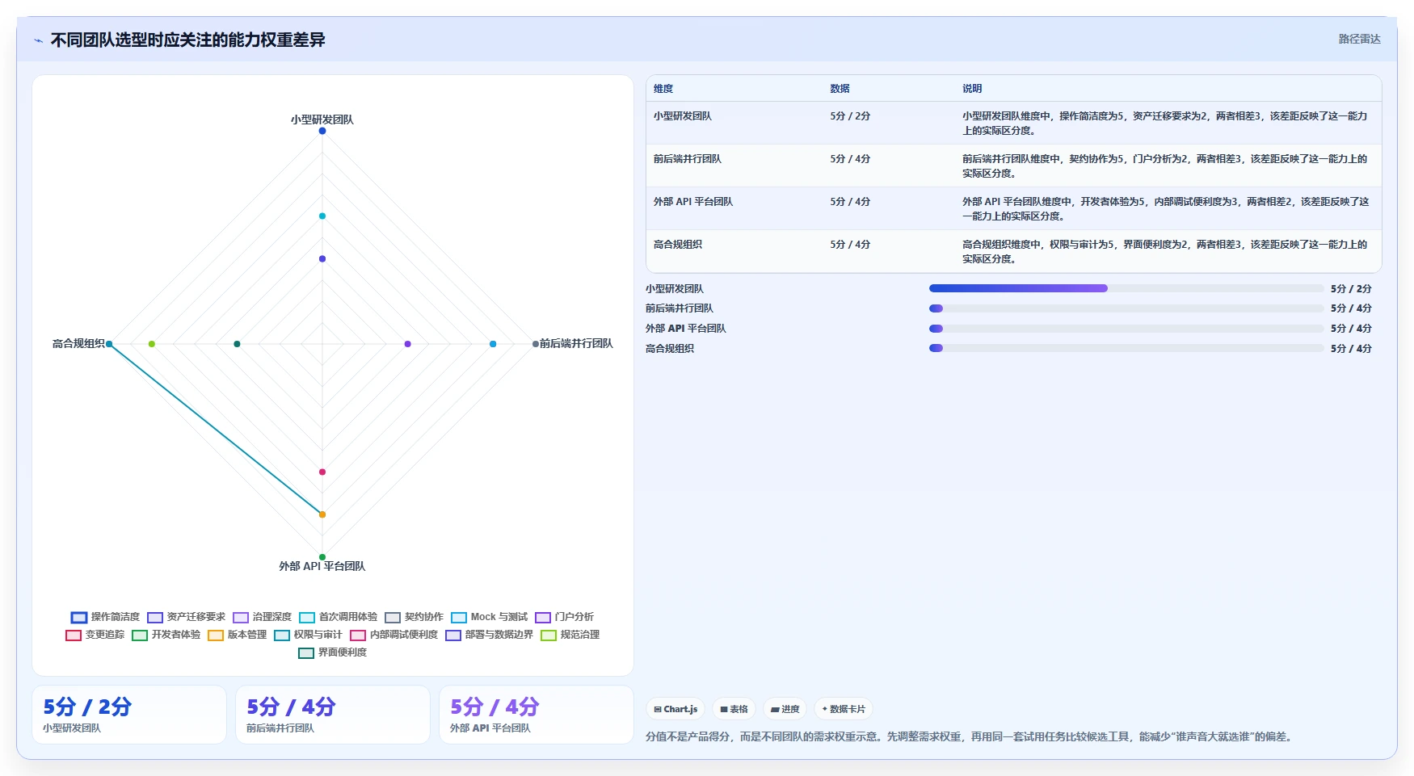Select the 5分 / 2分 小型研发团队 data card
Image resolution: width=1414 pixels, height=776 pixels.
129,715
